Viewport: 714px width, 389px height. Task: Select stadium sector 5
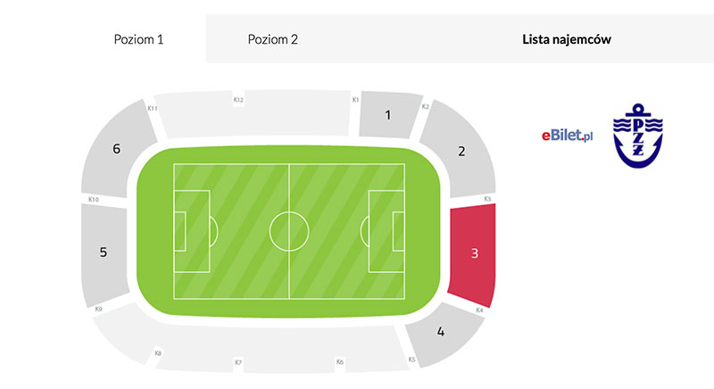tap(104, 252)
